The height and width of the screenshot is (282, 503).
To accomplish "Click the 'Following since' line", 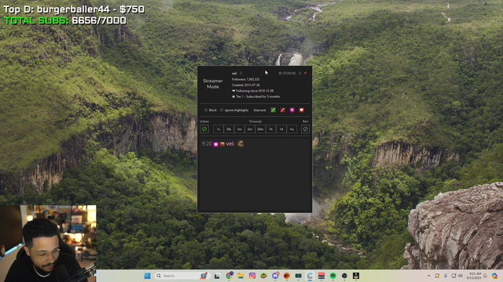I will point(253,91).
